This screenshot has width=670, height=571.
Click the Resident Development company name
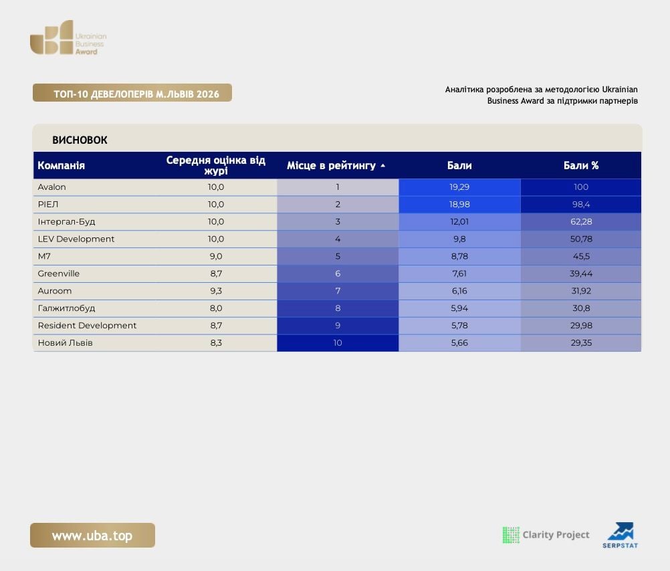87,326
